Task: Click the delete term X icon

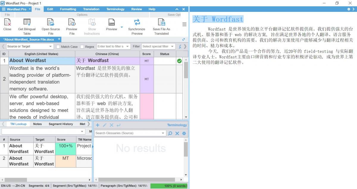Action: click(112, 125)
